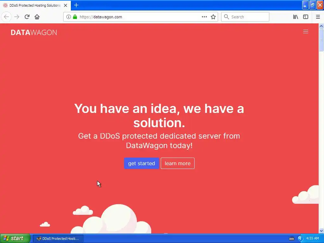Open the Firefox hamburger menu

click(318, 17)
